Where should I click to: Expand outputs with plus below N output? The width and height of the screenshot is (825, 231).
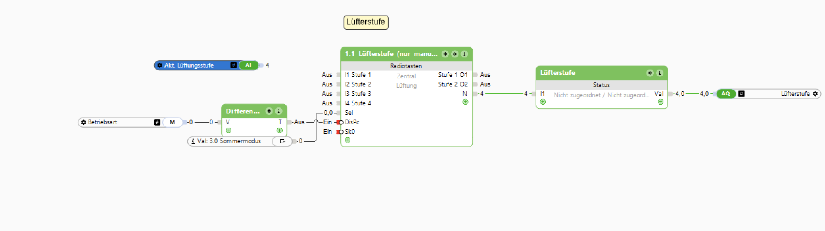click(465, 102)
